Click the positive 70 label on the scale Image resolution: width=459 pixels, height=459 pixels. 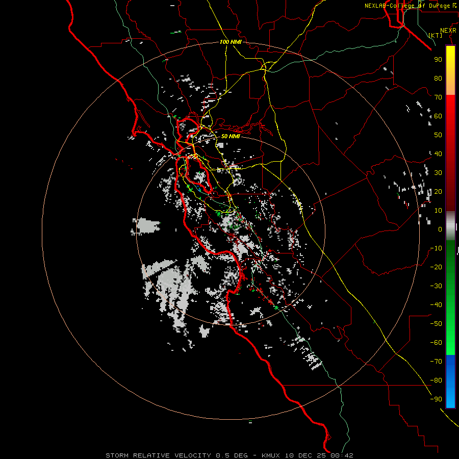tap(438, 97)
